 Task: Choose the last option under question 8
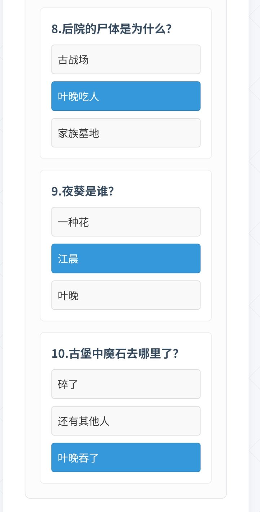tap(126, 133)
